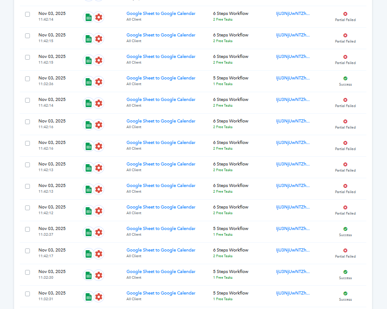Select the red gear icon on the 11:42:17 row

coord(99,254)
